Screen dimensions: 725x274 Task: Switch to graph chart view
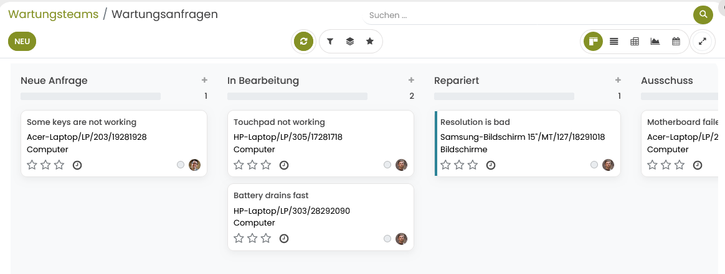655,42
